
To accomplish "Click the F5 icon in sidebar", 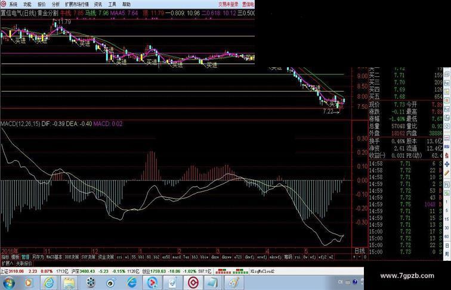I will coord(447,185).
